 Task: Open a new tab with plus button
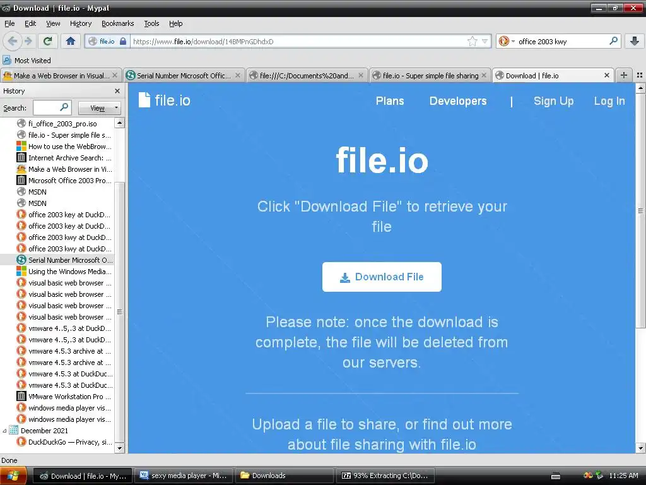click(x=624, y=75)
